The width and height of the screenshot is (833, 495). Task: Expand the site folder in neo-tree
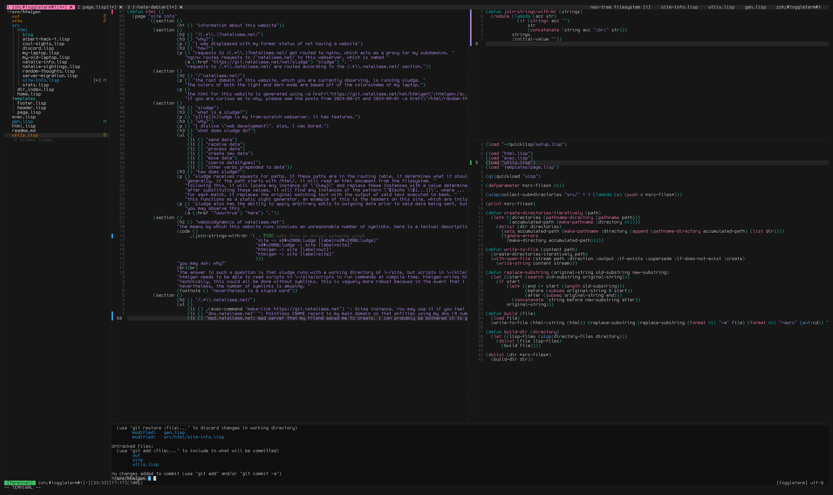coord(17,21)
